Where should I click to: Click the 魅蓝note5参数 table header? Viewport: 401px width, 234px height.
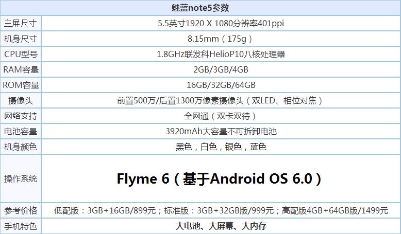pos(200,8)
